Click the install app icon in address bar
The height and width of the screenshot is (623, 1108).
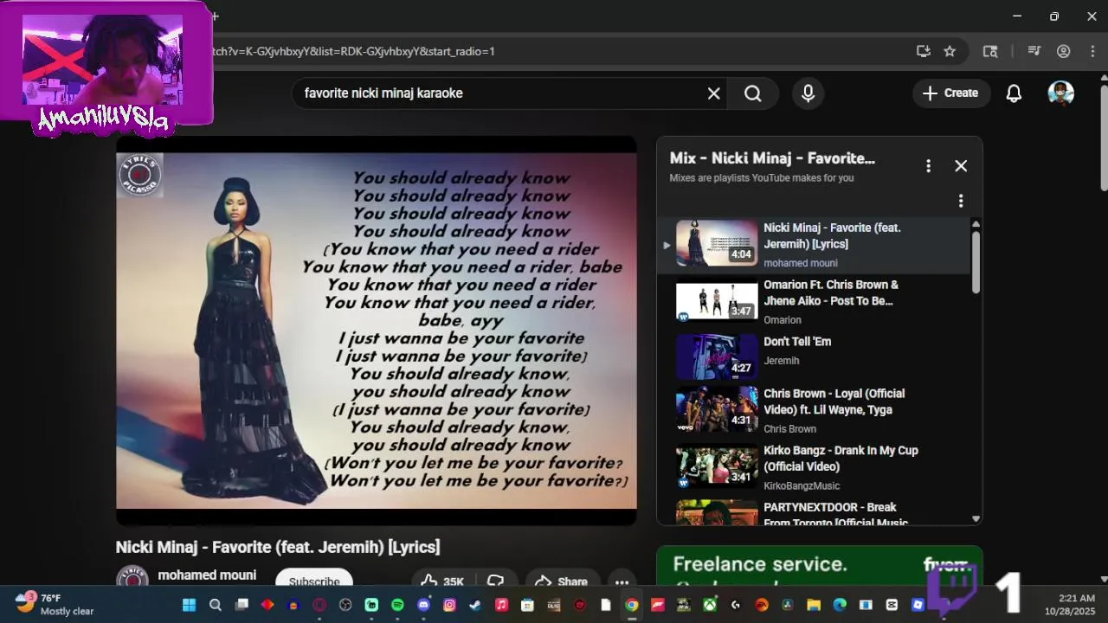[924, 51]
